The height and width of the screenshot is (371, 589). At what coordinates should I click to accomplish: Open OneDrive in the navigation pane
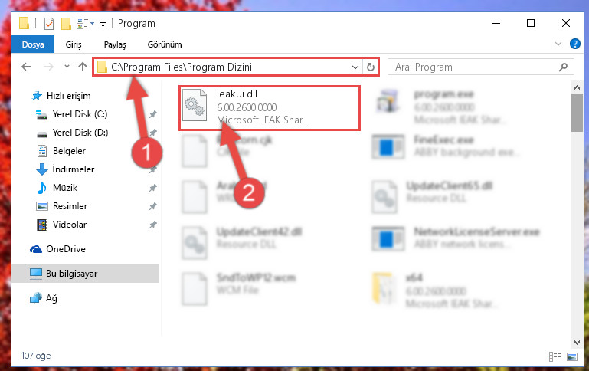pos(66,249)
